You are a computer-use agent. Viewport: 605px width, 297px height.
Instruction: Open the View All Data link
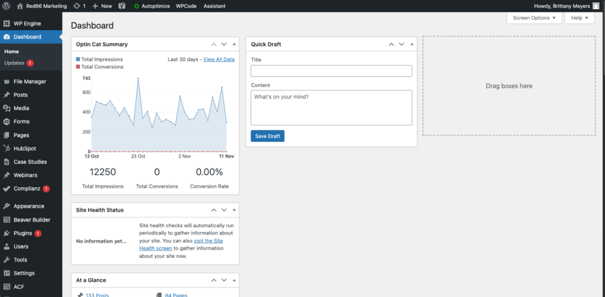(x=219, y=60)
